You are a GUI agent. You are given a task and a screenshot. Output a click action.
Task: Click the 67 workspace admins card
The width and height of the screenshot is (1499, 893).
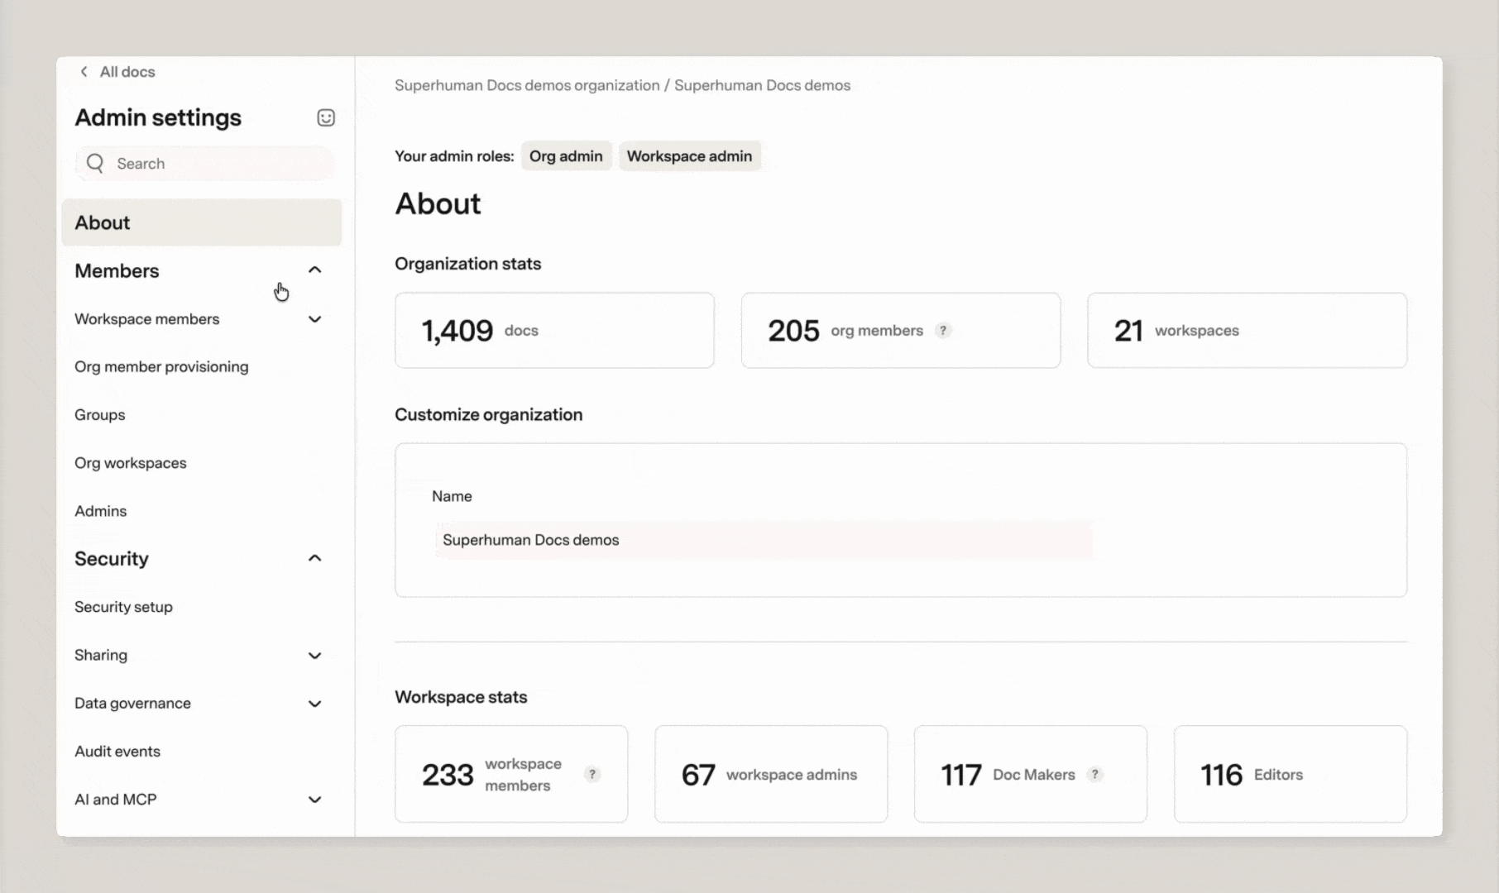point(771,774)
